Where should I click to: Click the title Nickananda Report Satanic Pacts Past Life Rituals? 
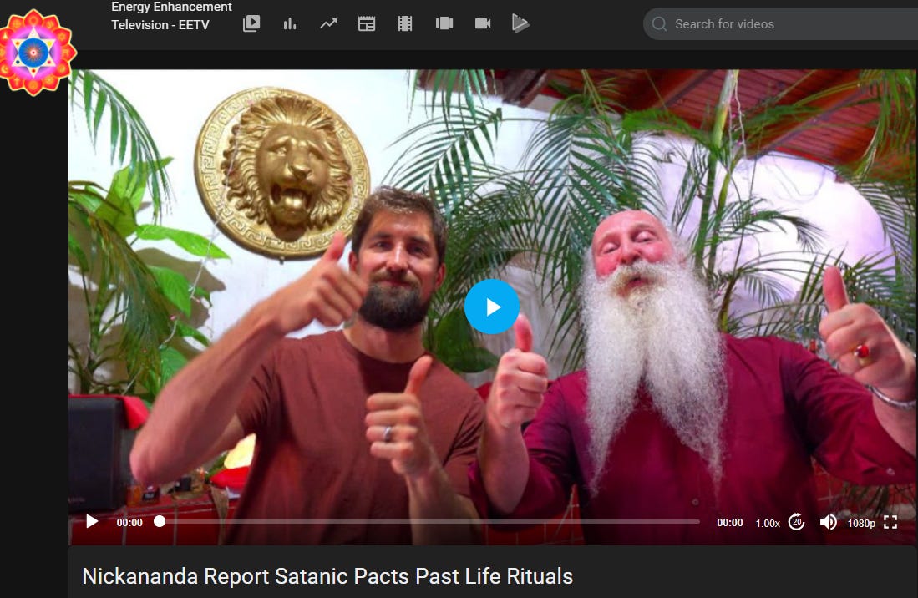327,576
